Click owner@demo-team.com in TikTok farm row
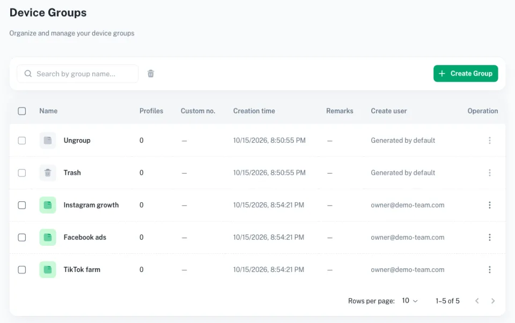Screen dimensions: 515x323 pyautogui.click(x=408, y=269)
